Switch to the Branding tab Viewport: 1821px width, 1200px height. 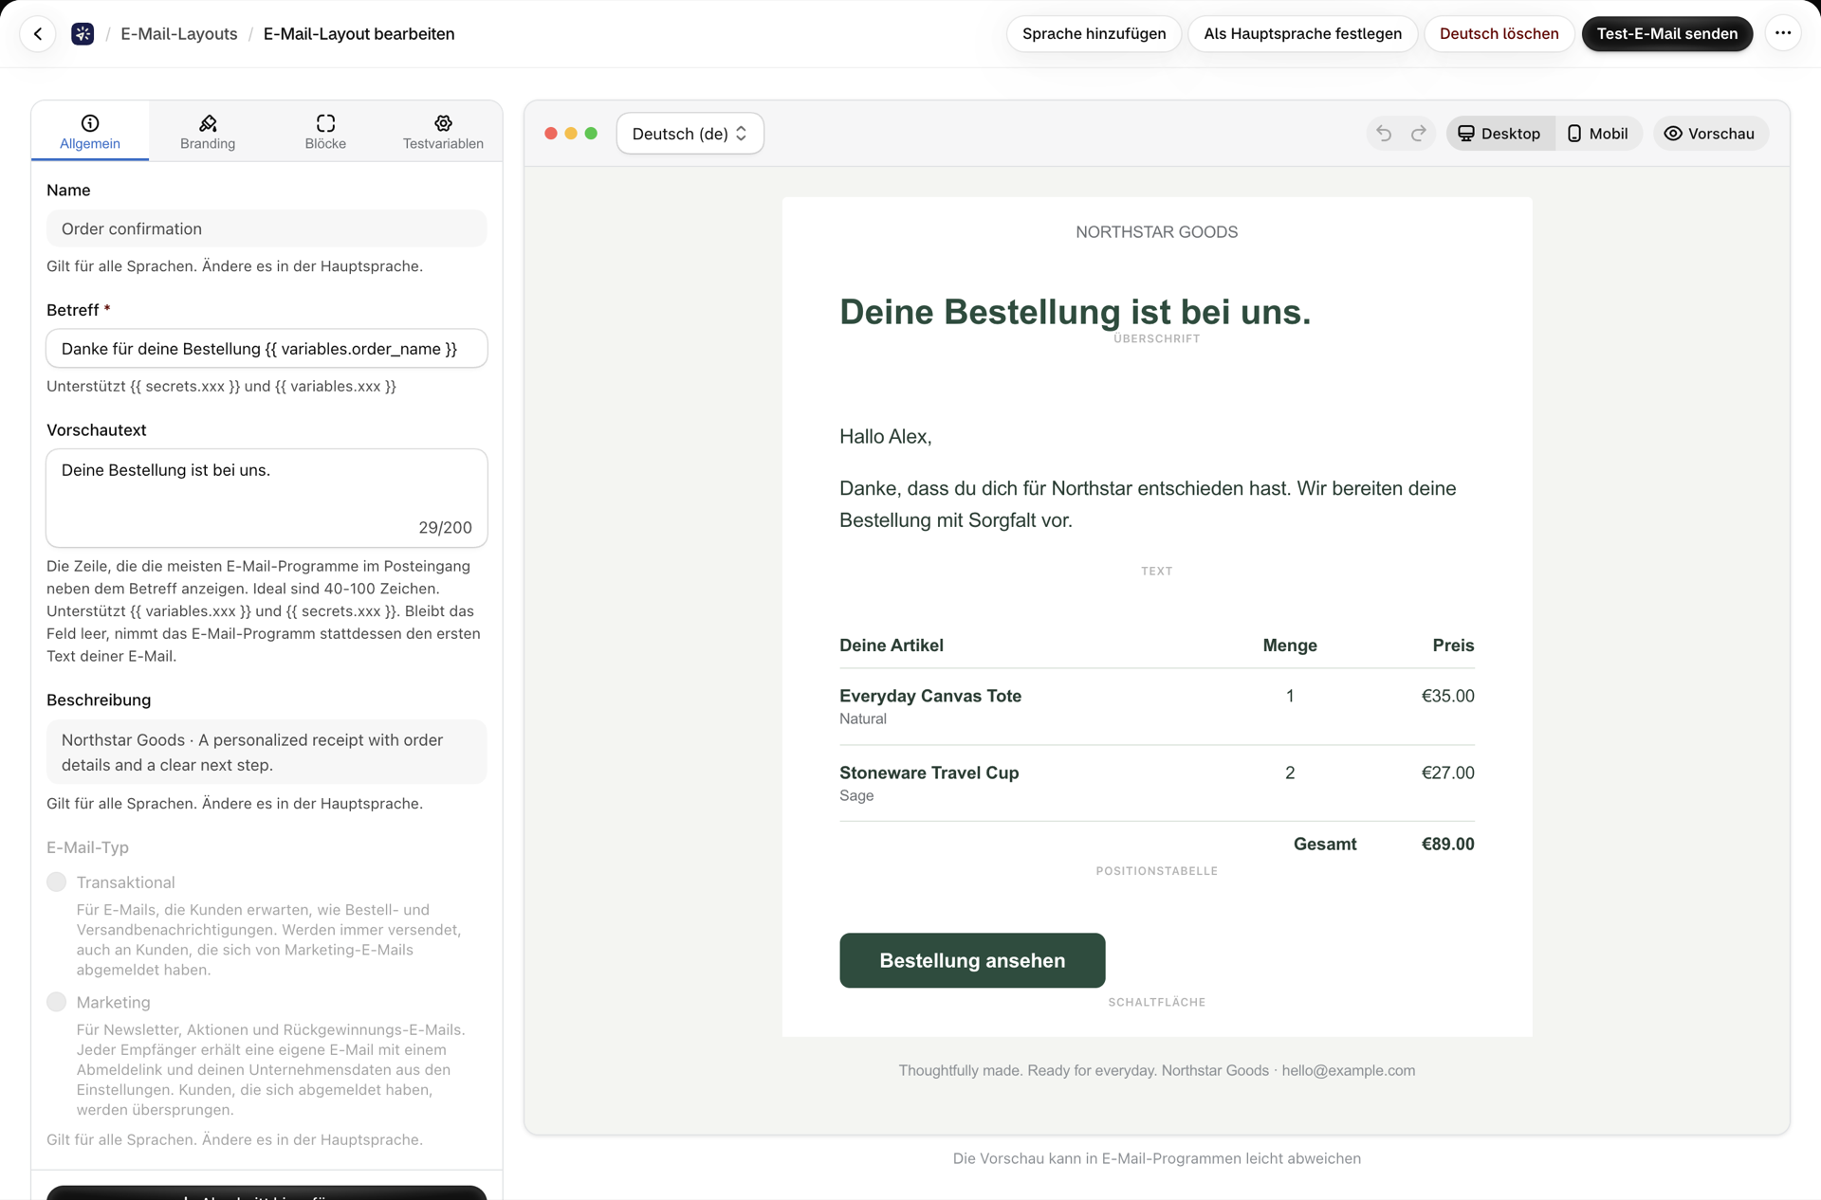[208, 132]
